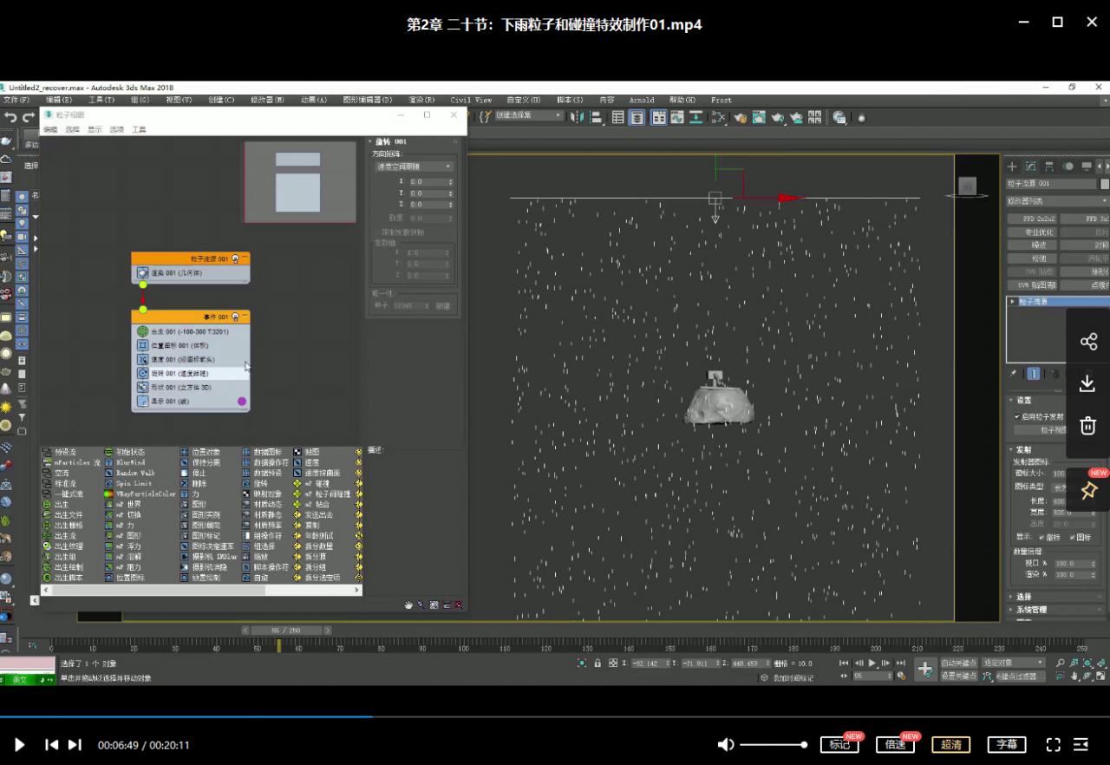Viewport: 1110px width, 765px height.
Task: Open the 文件(F) menu in 3ds Max
Action: tap(16, 100)
